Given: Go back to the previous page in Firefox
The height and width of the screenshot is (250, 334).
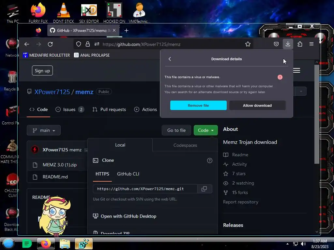Looking at the screenshot, I should [27, 44].
